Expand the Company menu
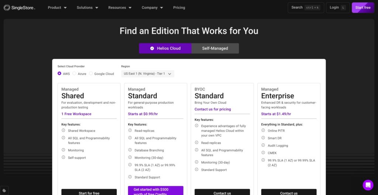The height and width of the screenshot is (195, 378). click(152, 7)
